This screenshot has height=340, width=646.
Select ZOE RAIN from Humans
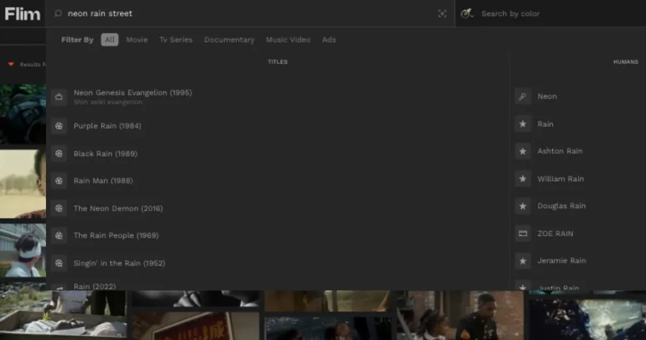555,234
